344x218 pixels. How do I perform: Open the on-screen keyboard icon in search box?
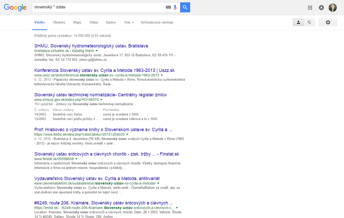168,7
